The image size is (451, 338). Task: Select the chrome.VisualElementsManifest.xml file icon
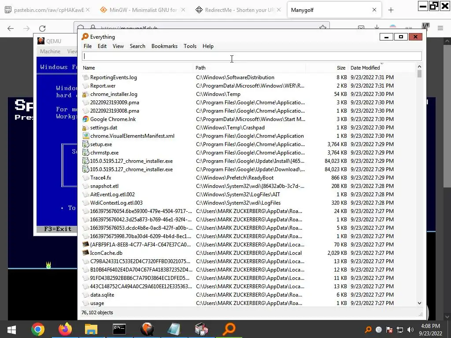click(x=85, y=136)
